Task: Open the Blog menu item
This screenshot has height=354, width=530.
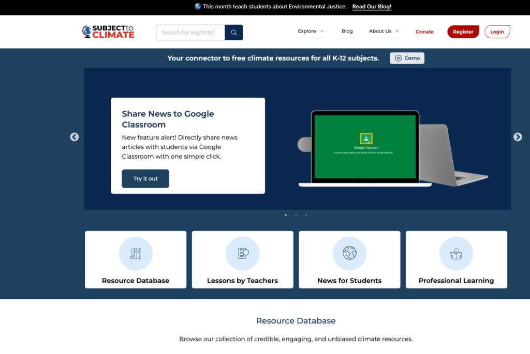Action: point(347,32)
